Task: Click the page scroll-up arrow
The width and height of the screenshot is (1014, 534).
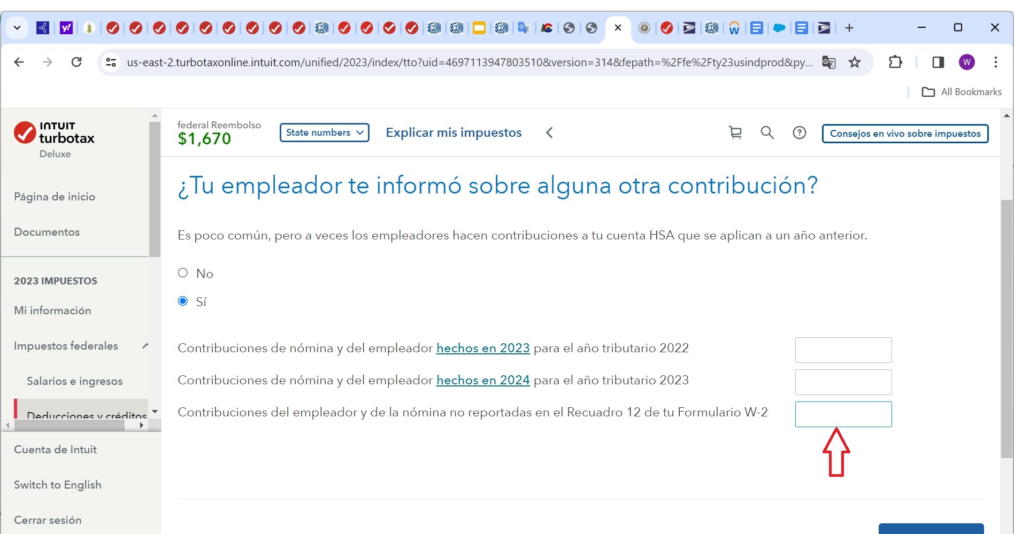Action: pos(1007,115)
